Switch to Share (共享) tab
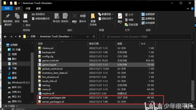 28,9
